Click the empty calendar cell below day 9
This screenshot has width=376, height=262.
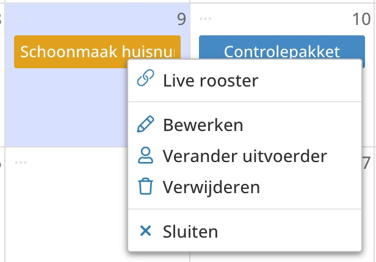[x=67, y=207]
